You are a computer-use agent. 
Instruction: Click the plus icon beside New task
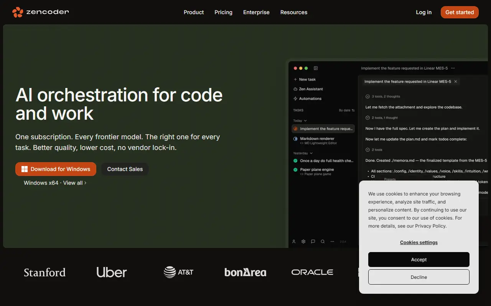coord(295,80)
